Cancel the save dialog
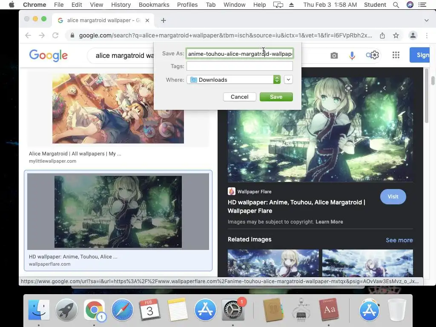Screen dimensions: 436x327 tap(239, 97)
